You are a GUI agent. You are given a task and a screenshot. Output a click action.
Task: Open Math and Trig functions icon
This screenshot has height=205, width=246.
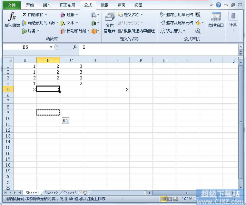[94, 23]
